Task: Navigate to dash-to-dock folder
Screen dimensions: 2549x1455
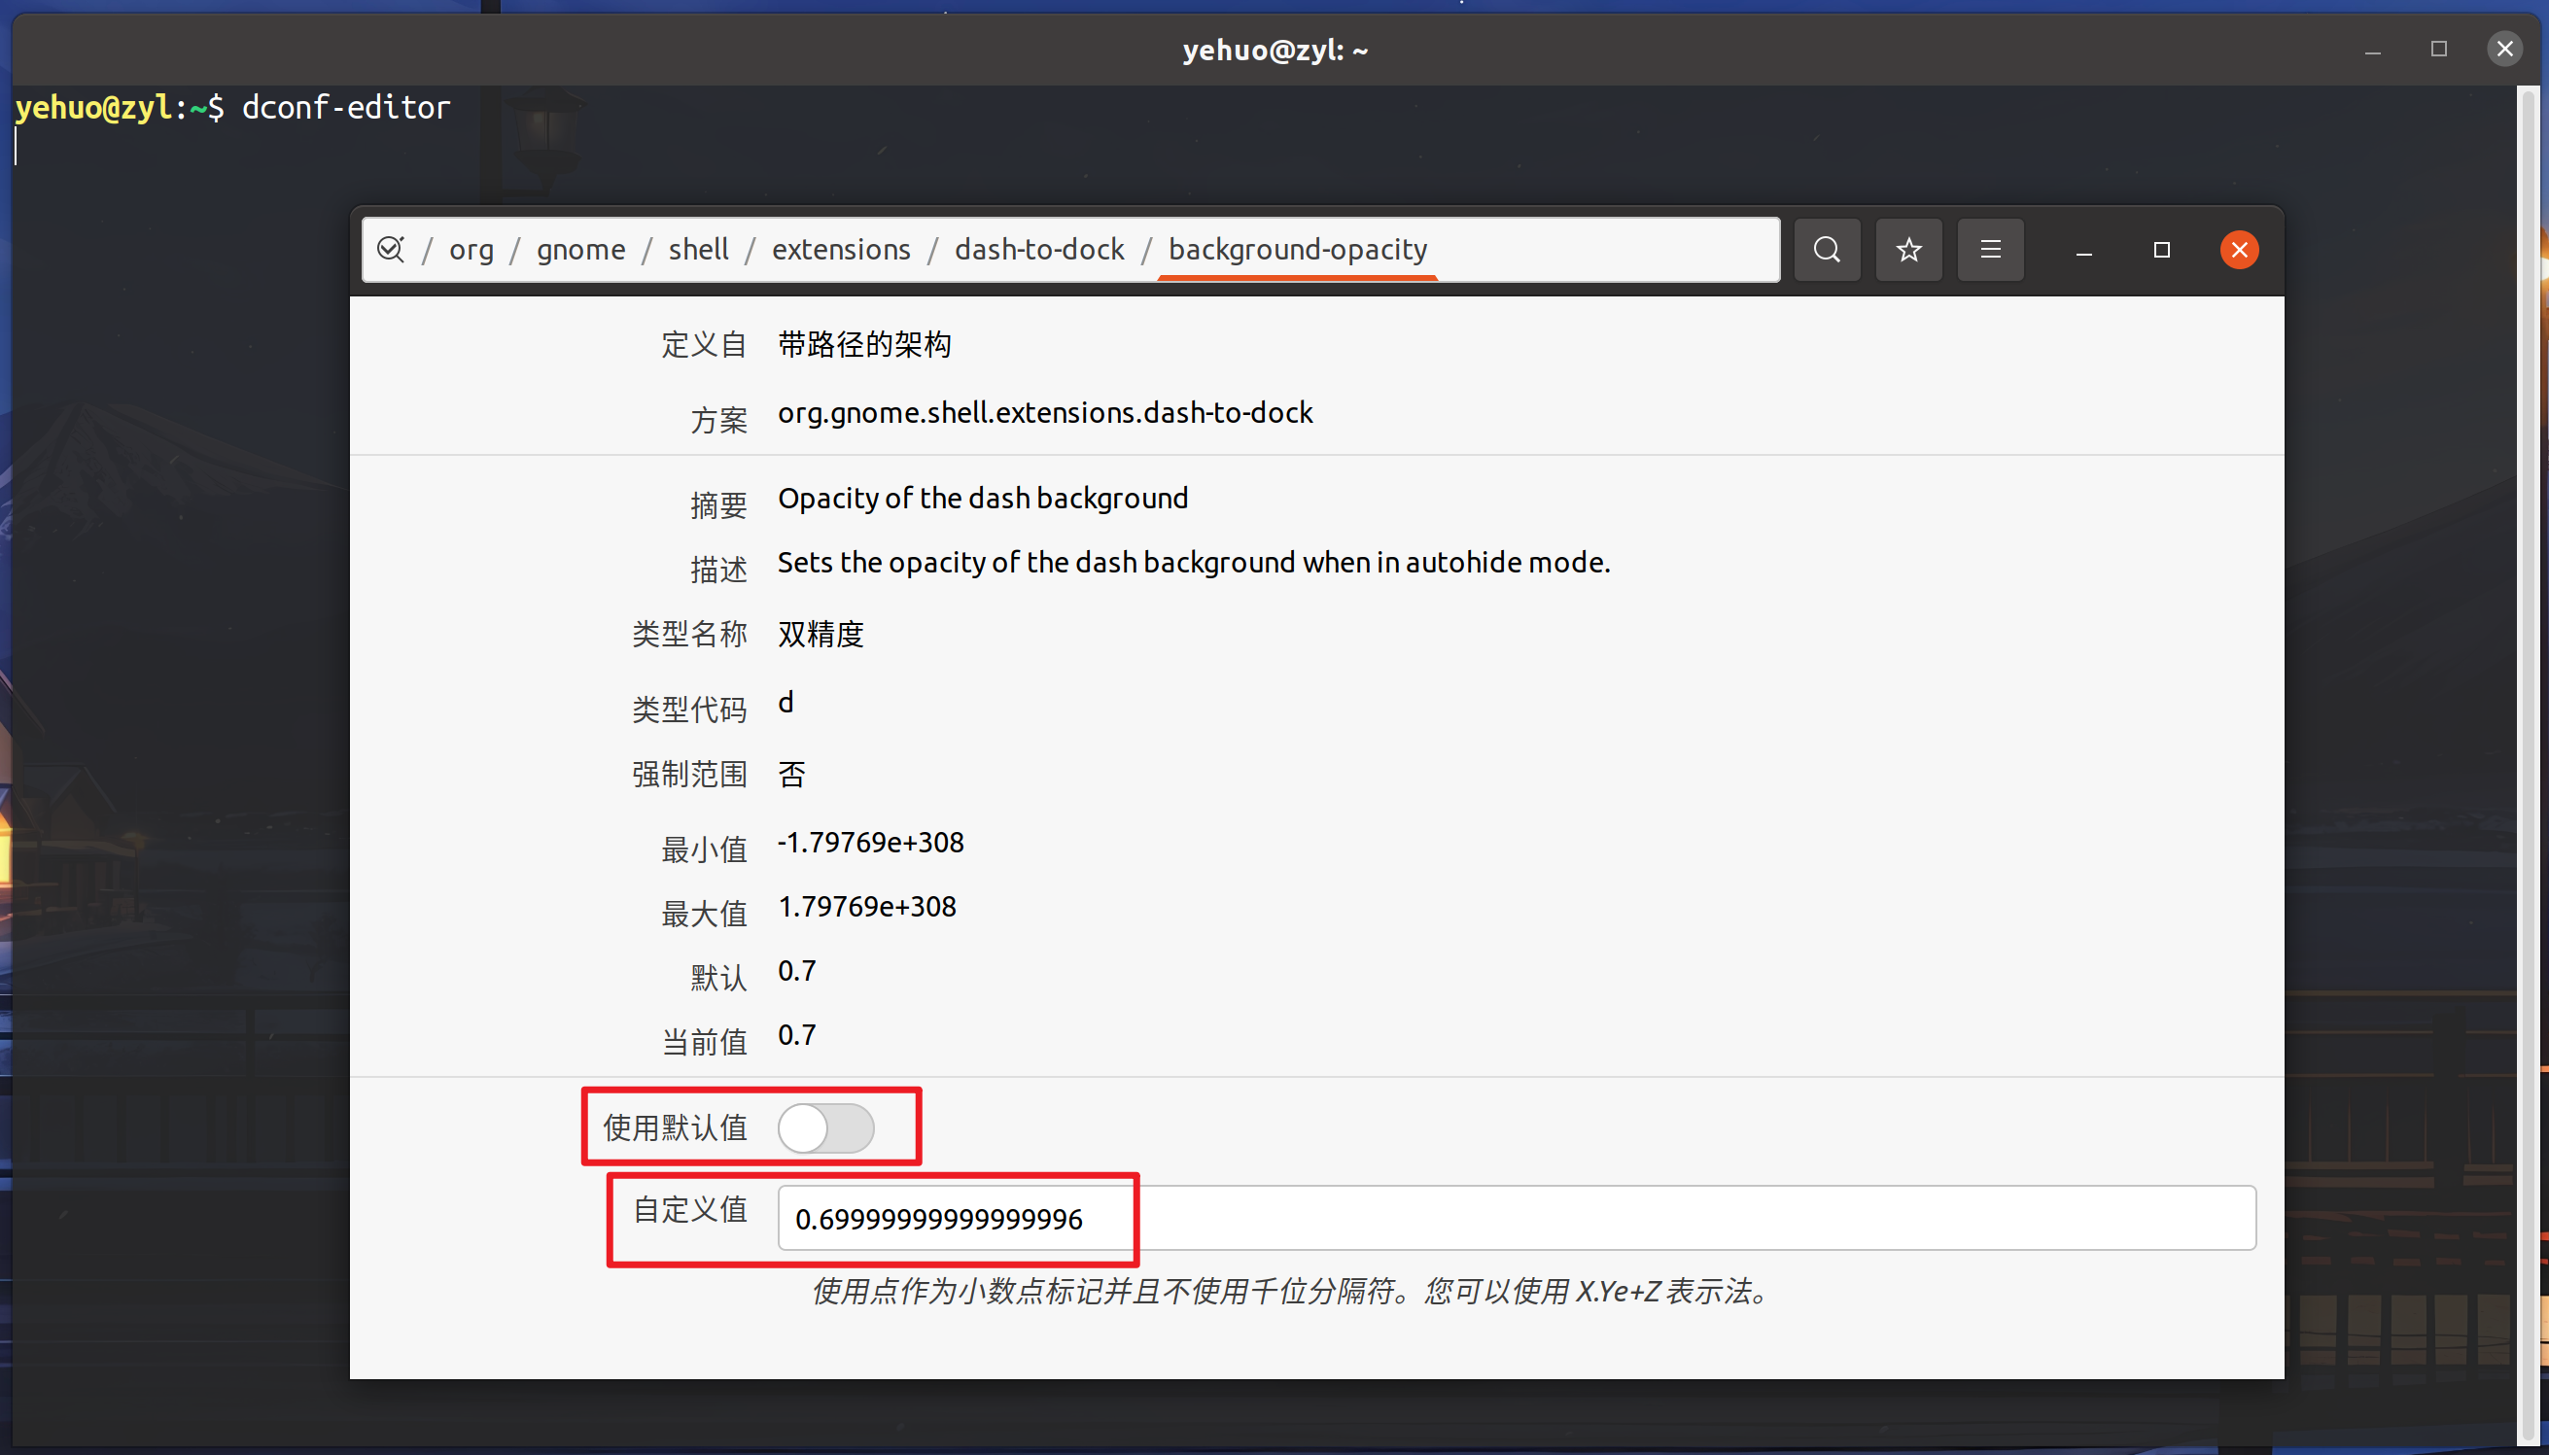Action: coord(1038,249)
